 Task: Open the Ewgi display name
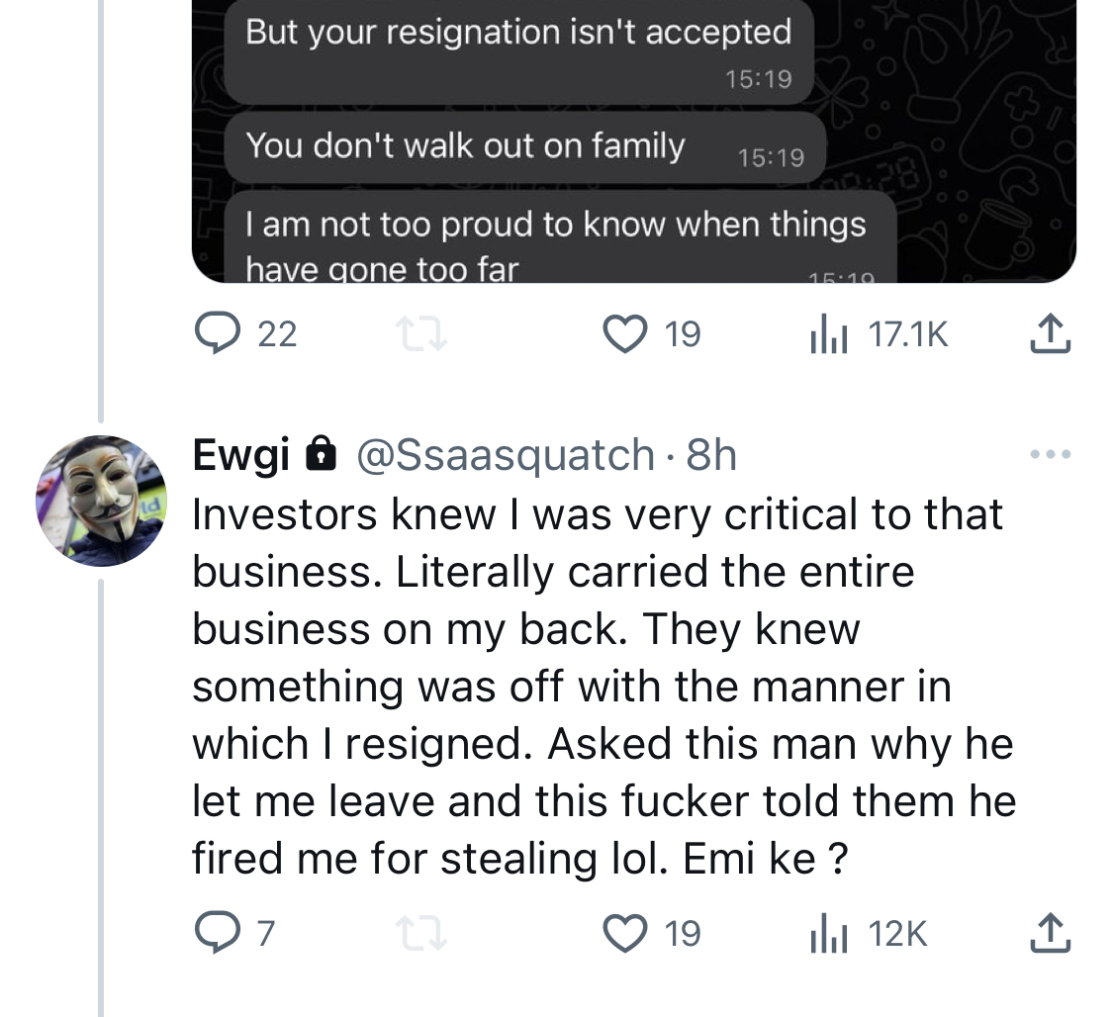(x=241, y=454)
